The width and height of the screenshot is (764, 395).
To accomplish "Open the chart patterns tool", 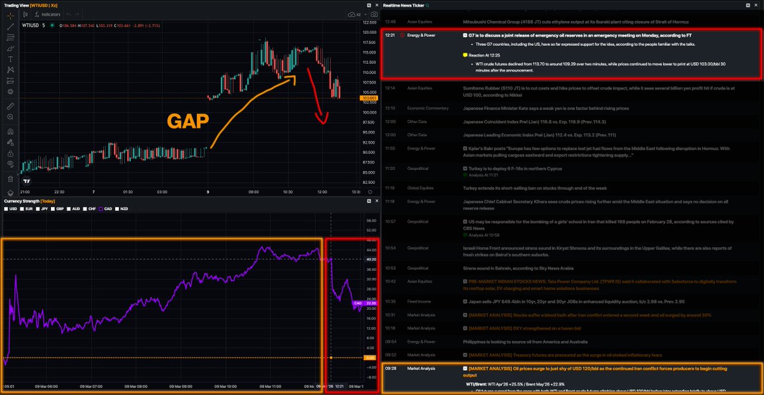I will point(10,70).
